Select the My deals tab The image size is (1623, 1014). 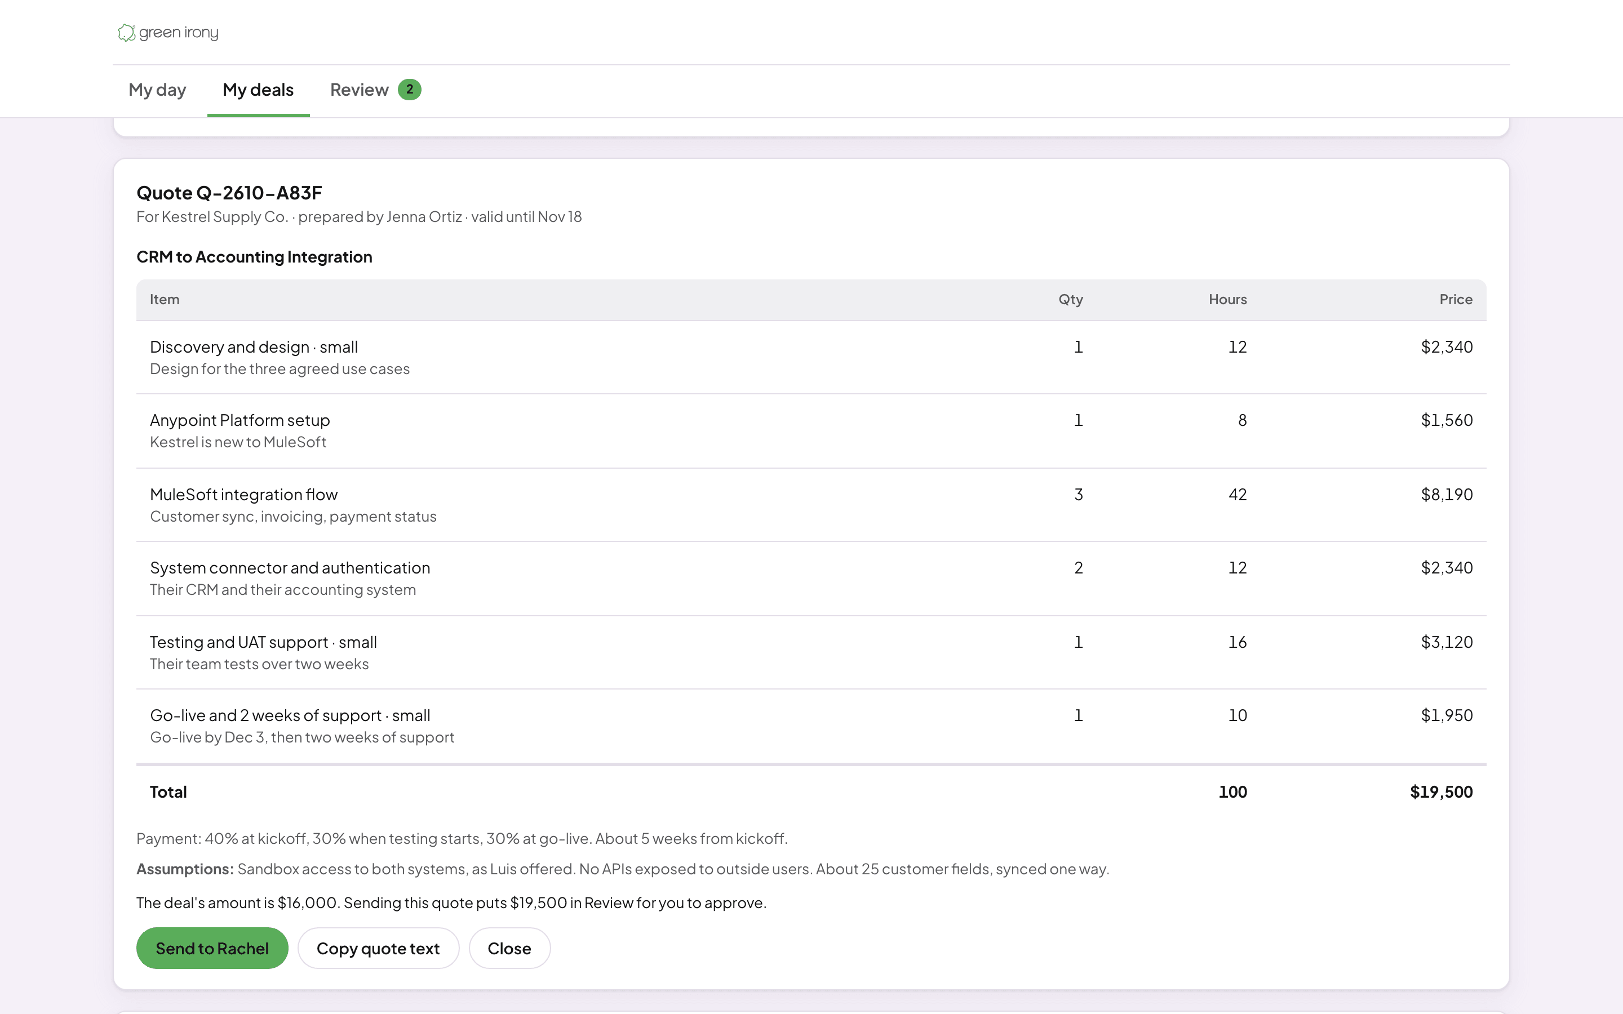coord(258,90)
